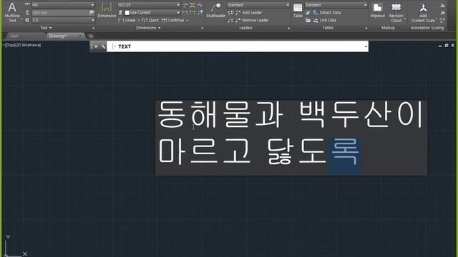Select the Quick dimension tool
Screen dimensions: 458x257
[x=150, y=21]
